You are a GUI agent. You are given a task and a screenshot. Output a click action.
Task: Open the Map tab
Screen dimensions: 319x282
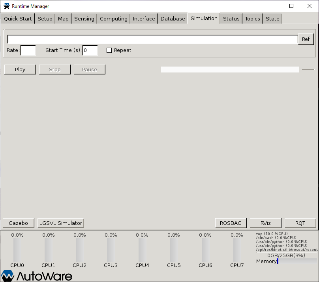click(63, 19)
